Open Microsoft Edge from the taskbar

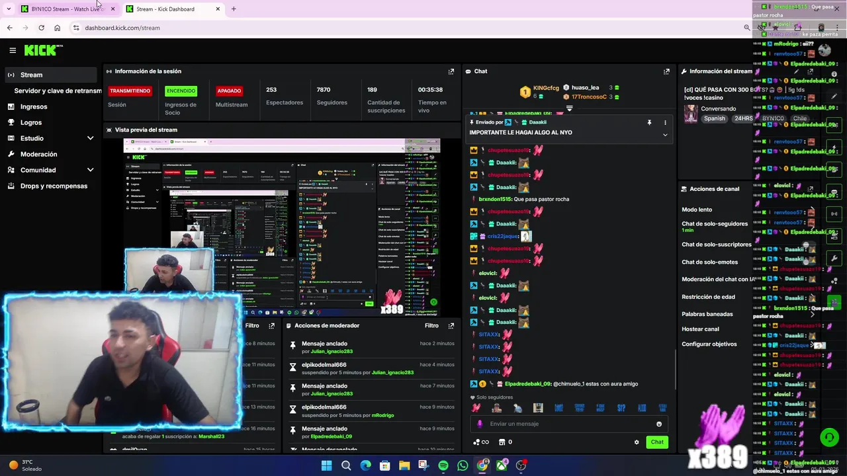[x=365, y=465]
